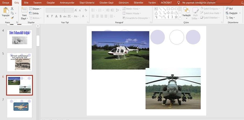
Task: Click the slide panel vertical scrollbar
Action: click(x=38, y=41)
